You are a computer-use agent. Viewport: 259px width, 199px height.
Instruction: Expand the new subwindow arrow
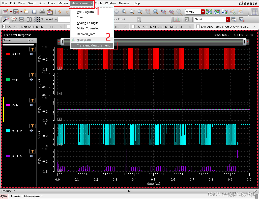click(x=21, y=12)
